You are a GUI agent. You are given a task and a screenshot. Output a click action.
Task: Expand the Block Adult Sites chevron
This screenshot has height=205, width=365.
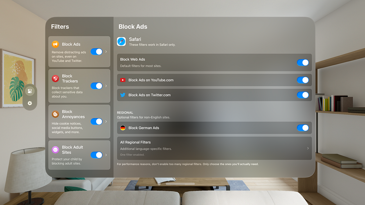point(106,155)
